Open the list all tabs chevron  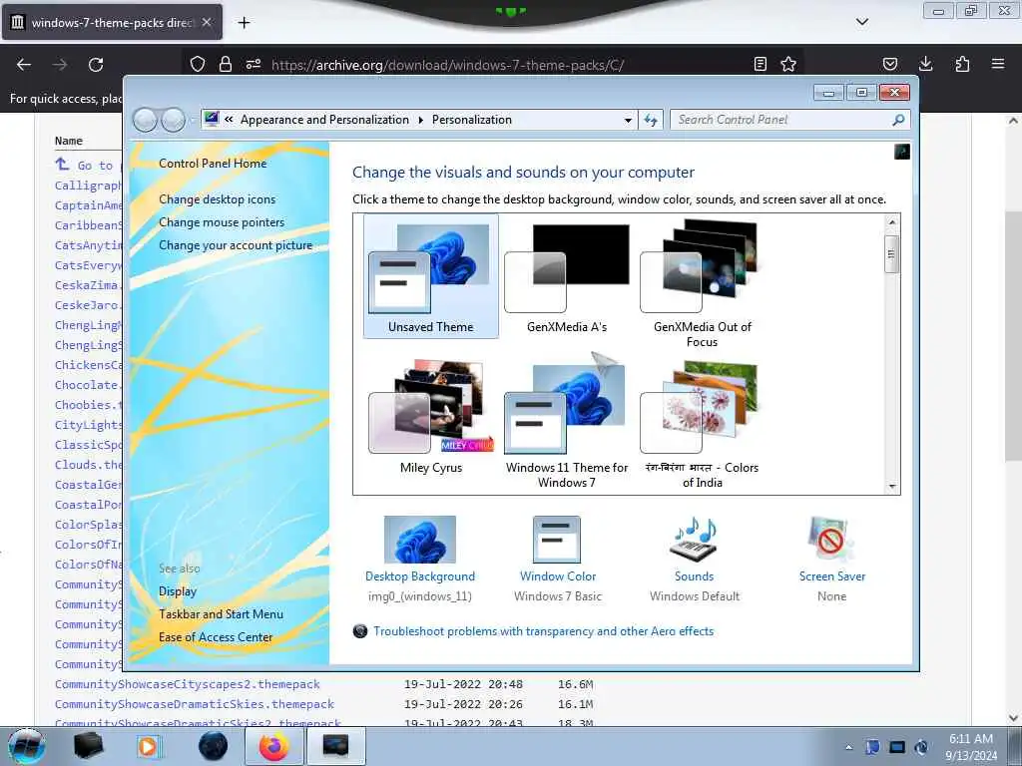click(862, 22)
